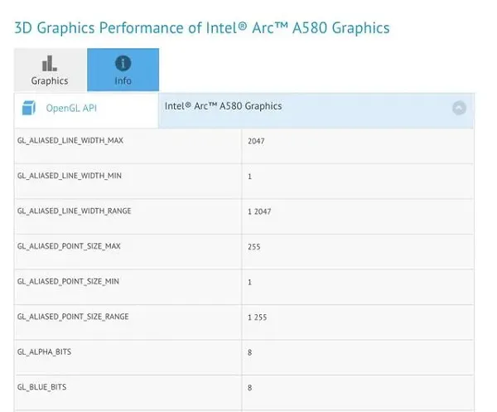The width and height of the screenshot is (497, 412).
Task: Select the GL_ALIASED_LINE_WIDTH_MIN row
Action: [244, 182]
